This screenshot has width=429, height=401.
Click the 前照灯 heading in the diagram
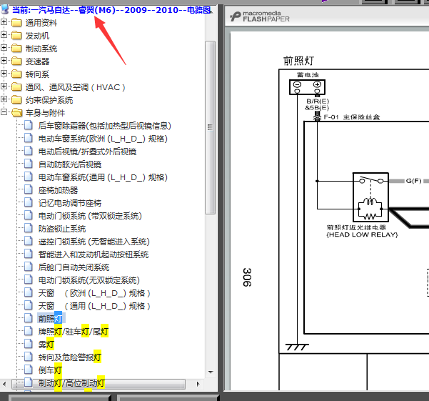coord(298,61)
